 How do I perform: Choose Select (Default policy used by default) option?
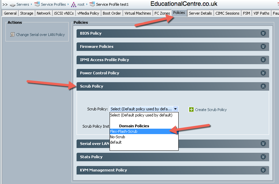[144, 115]
